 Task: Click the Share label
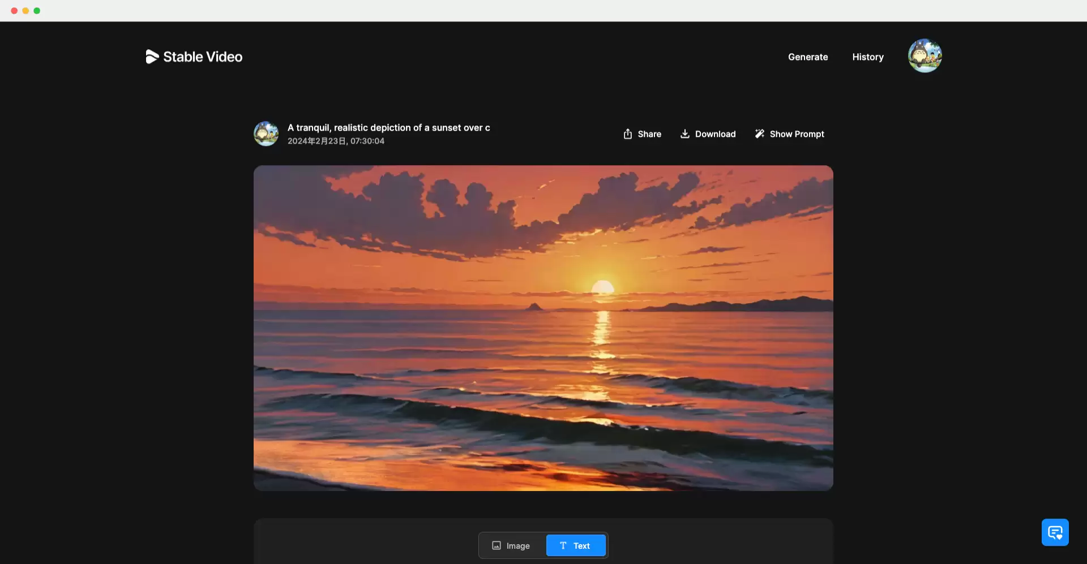point(649,134)
